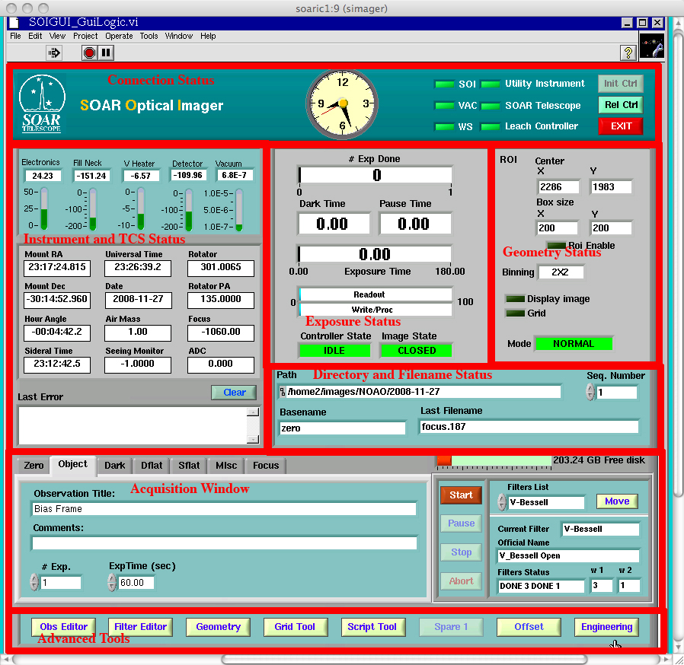
Task: Open the Engineering tool
Action: pos(606,627)
